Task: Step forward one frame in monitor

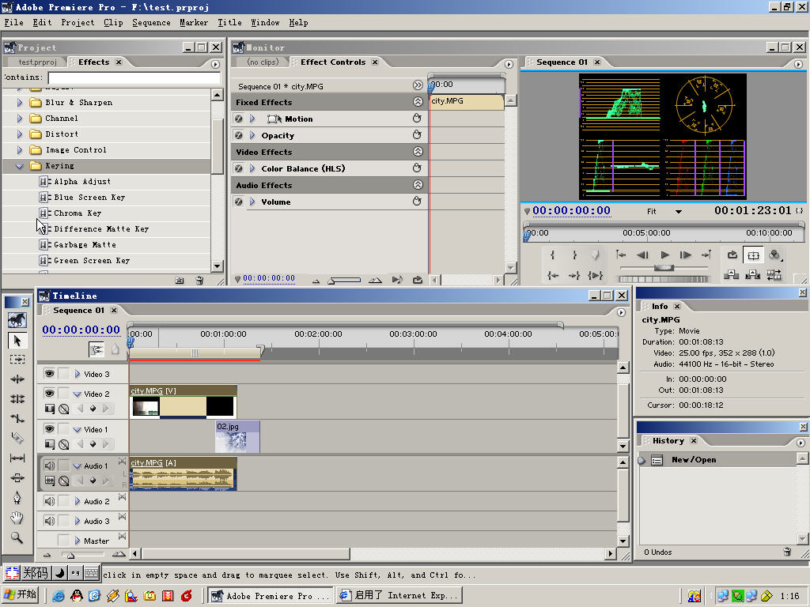Action: tap(686, 254)
